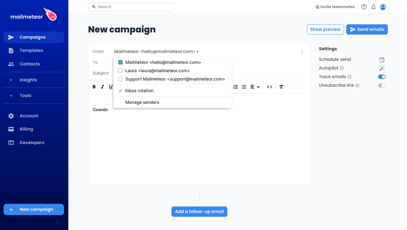Image resolution: width=407 pixels, height=230 pixels.
Task: Click Add a follow-up email
Action: tap(199, 212)
